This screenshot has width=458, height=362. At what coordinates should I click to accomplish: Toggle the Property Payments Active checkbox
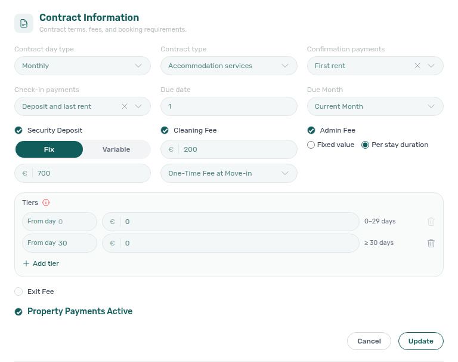[18, 312]
